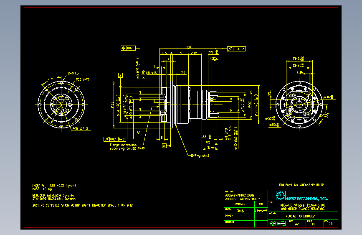The height and width of the screenshot is (235, 362).
Task: Select the date '22-Aug-08' cell
Action: click(261, 211)
